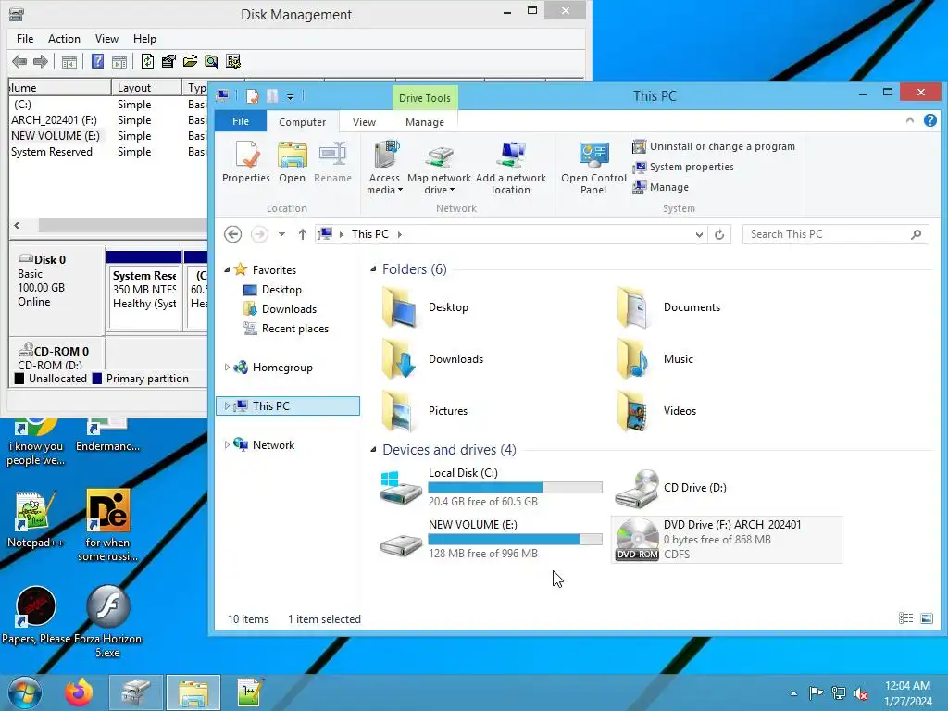Click the Back arrow in Disk Management toolbar

tap(19, 61)
